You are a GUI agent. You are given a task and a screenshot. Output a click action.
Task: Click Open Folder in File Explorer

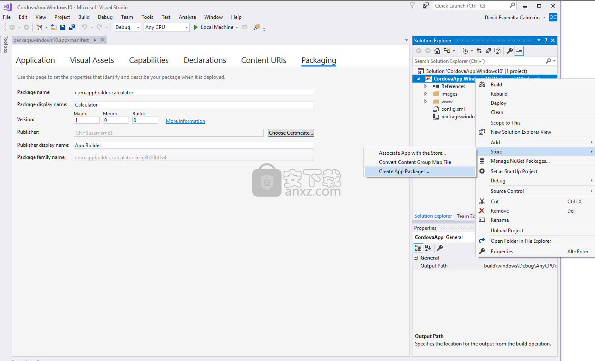point(535,241)
